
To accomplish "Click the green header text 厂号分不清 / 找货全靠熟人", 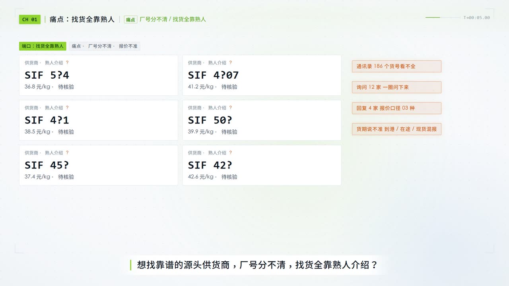I will [173, 19].
